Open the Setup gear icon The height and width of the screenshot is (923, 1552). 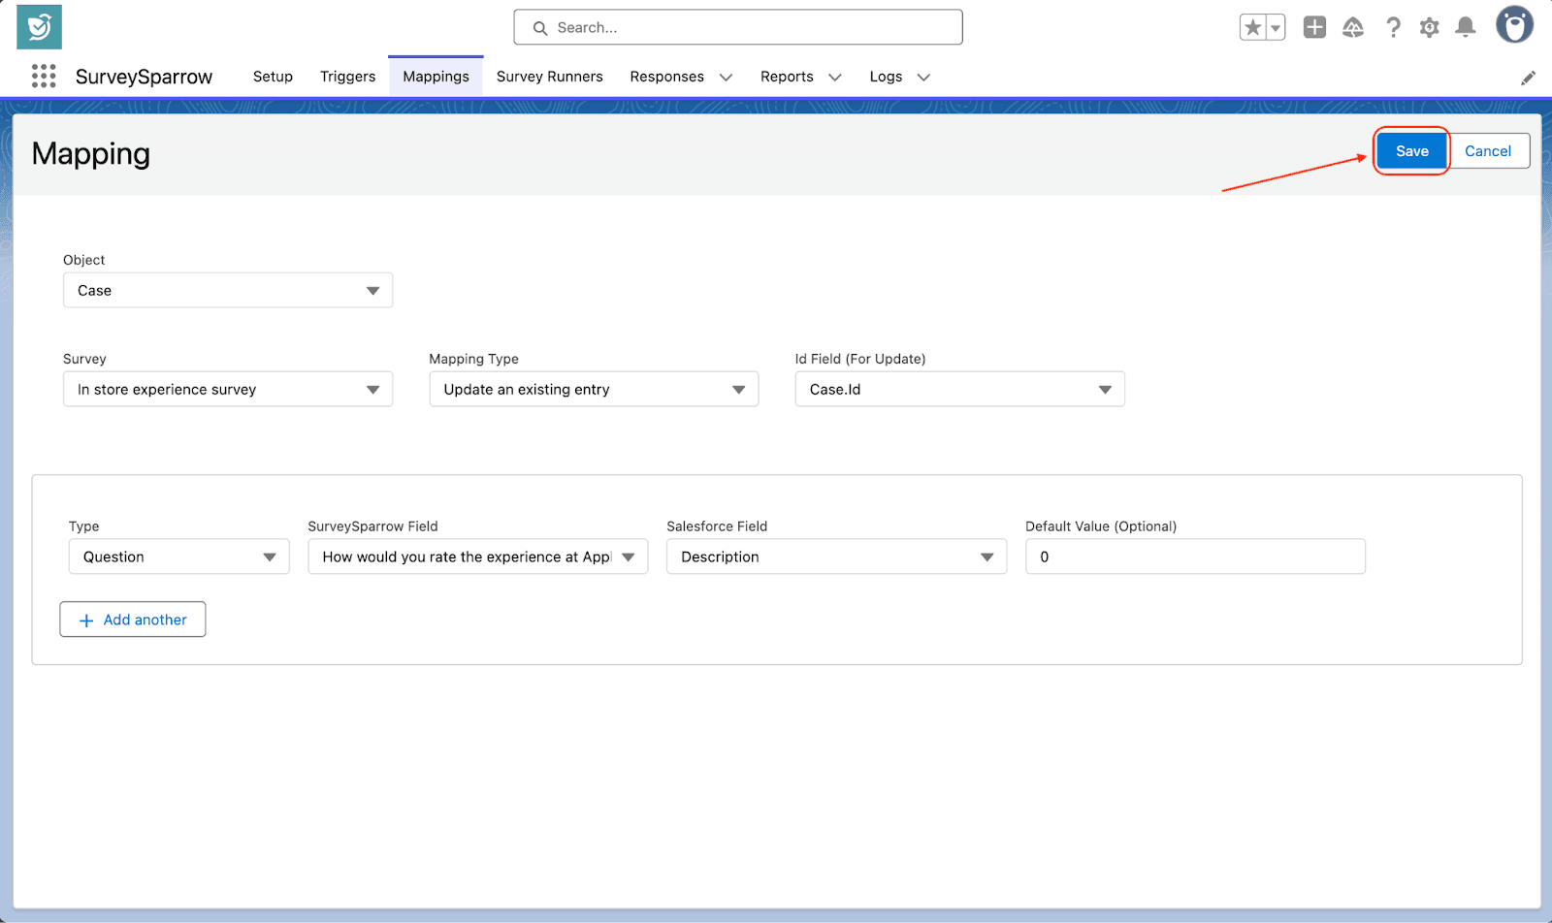click(1429, 28)
